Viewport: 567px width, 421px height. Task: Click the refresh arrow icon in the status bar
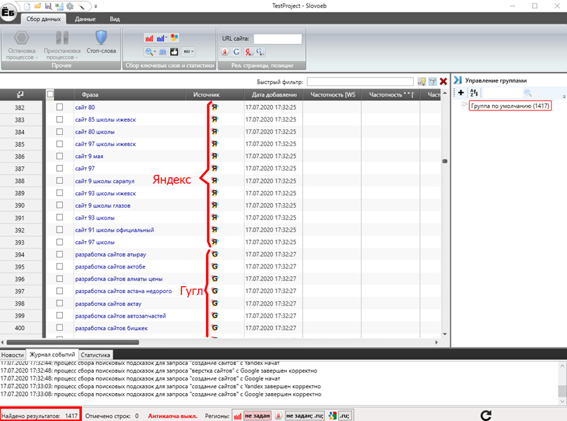click(486, 415)
